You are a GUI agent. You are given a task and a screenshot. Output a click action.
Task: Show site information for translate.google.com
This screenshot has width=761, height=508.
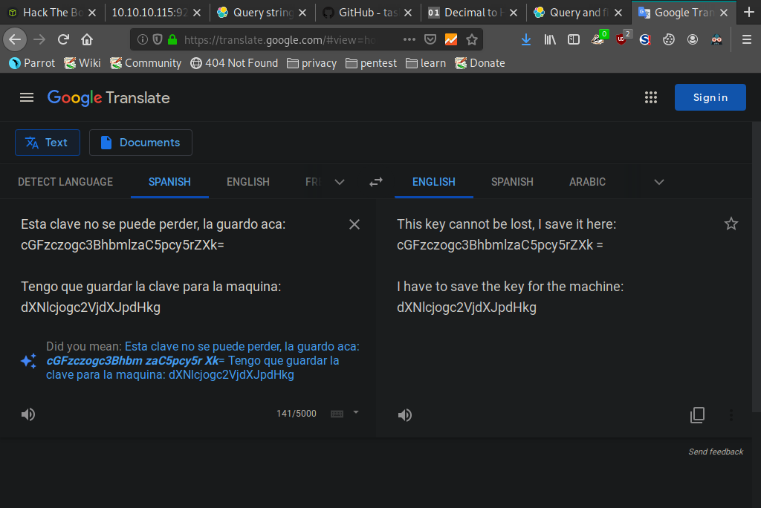(142, 39)
